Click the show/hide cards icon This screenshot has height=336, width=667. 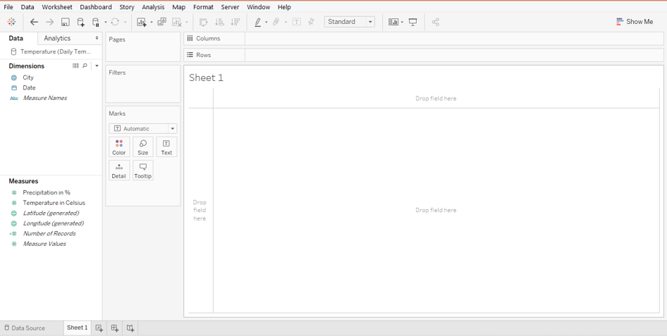tap(393, 22)
